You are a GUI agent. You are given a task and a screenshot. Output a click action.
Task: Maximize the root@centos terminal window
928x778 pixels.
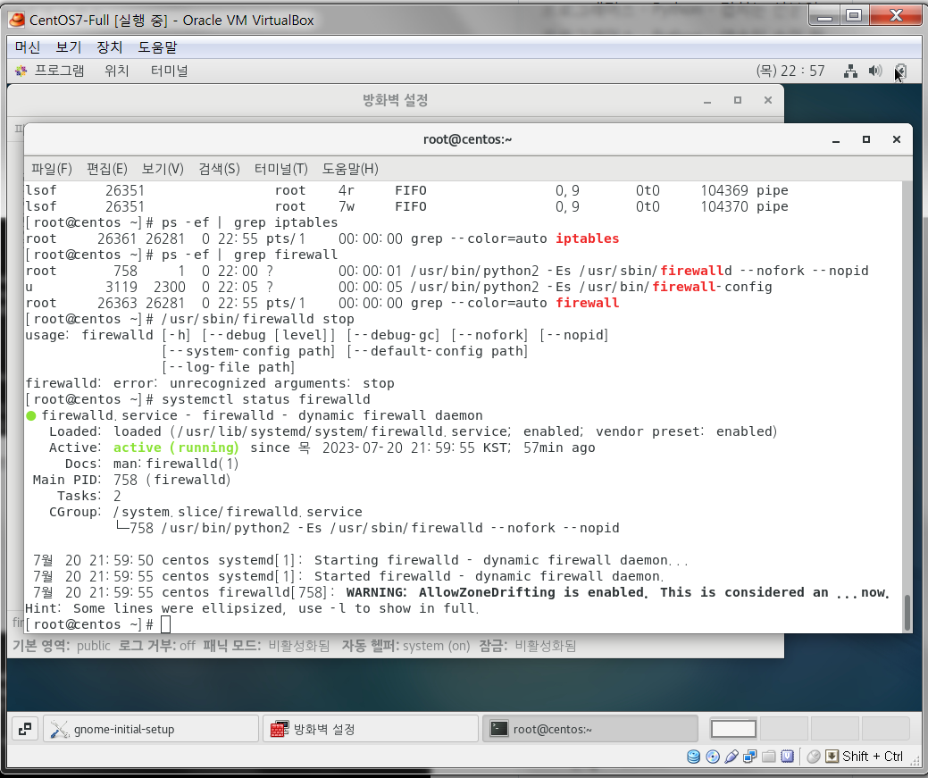[865, 139]
